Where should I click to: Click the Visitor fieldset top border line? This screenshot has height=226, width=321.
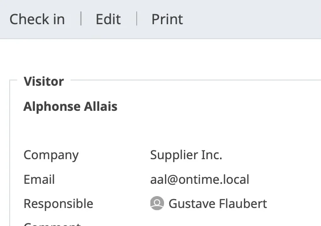pos(195,80)
